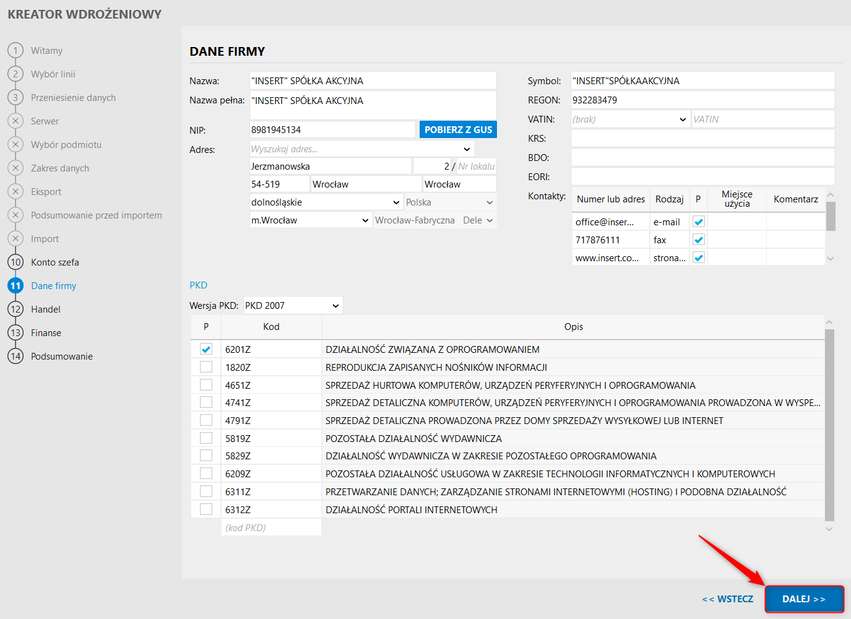The height and width of the screenshot is (619, 851).
Task: Tick the checkbox for PKD code 4791Z
Action: click(206, 420)
